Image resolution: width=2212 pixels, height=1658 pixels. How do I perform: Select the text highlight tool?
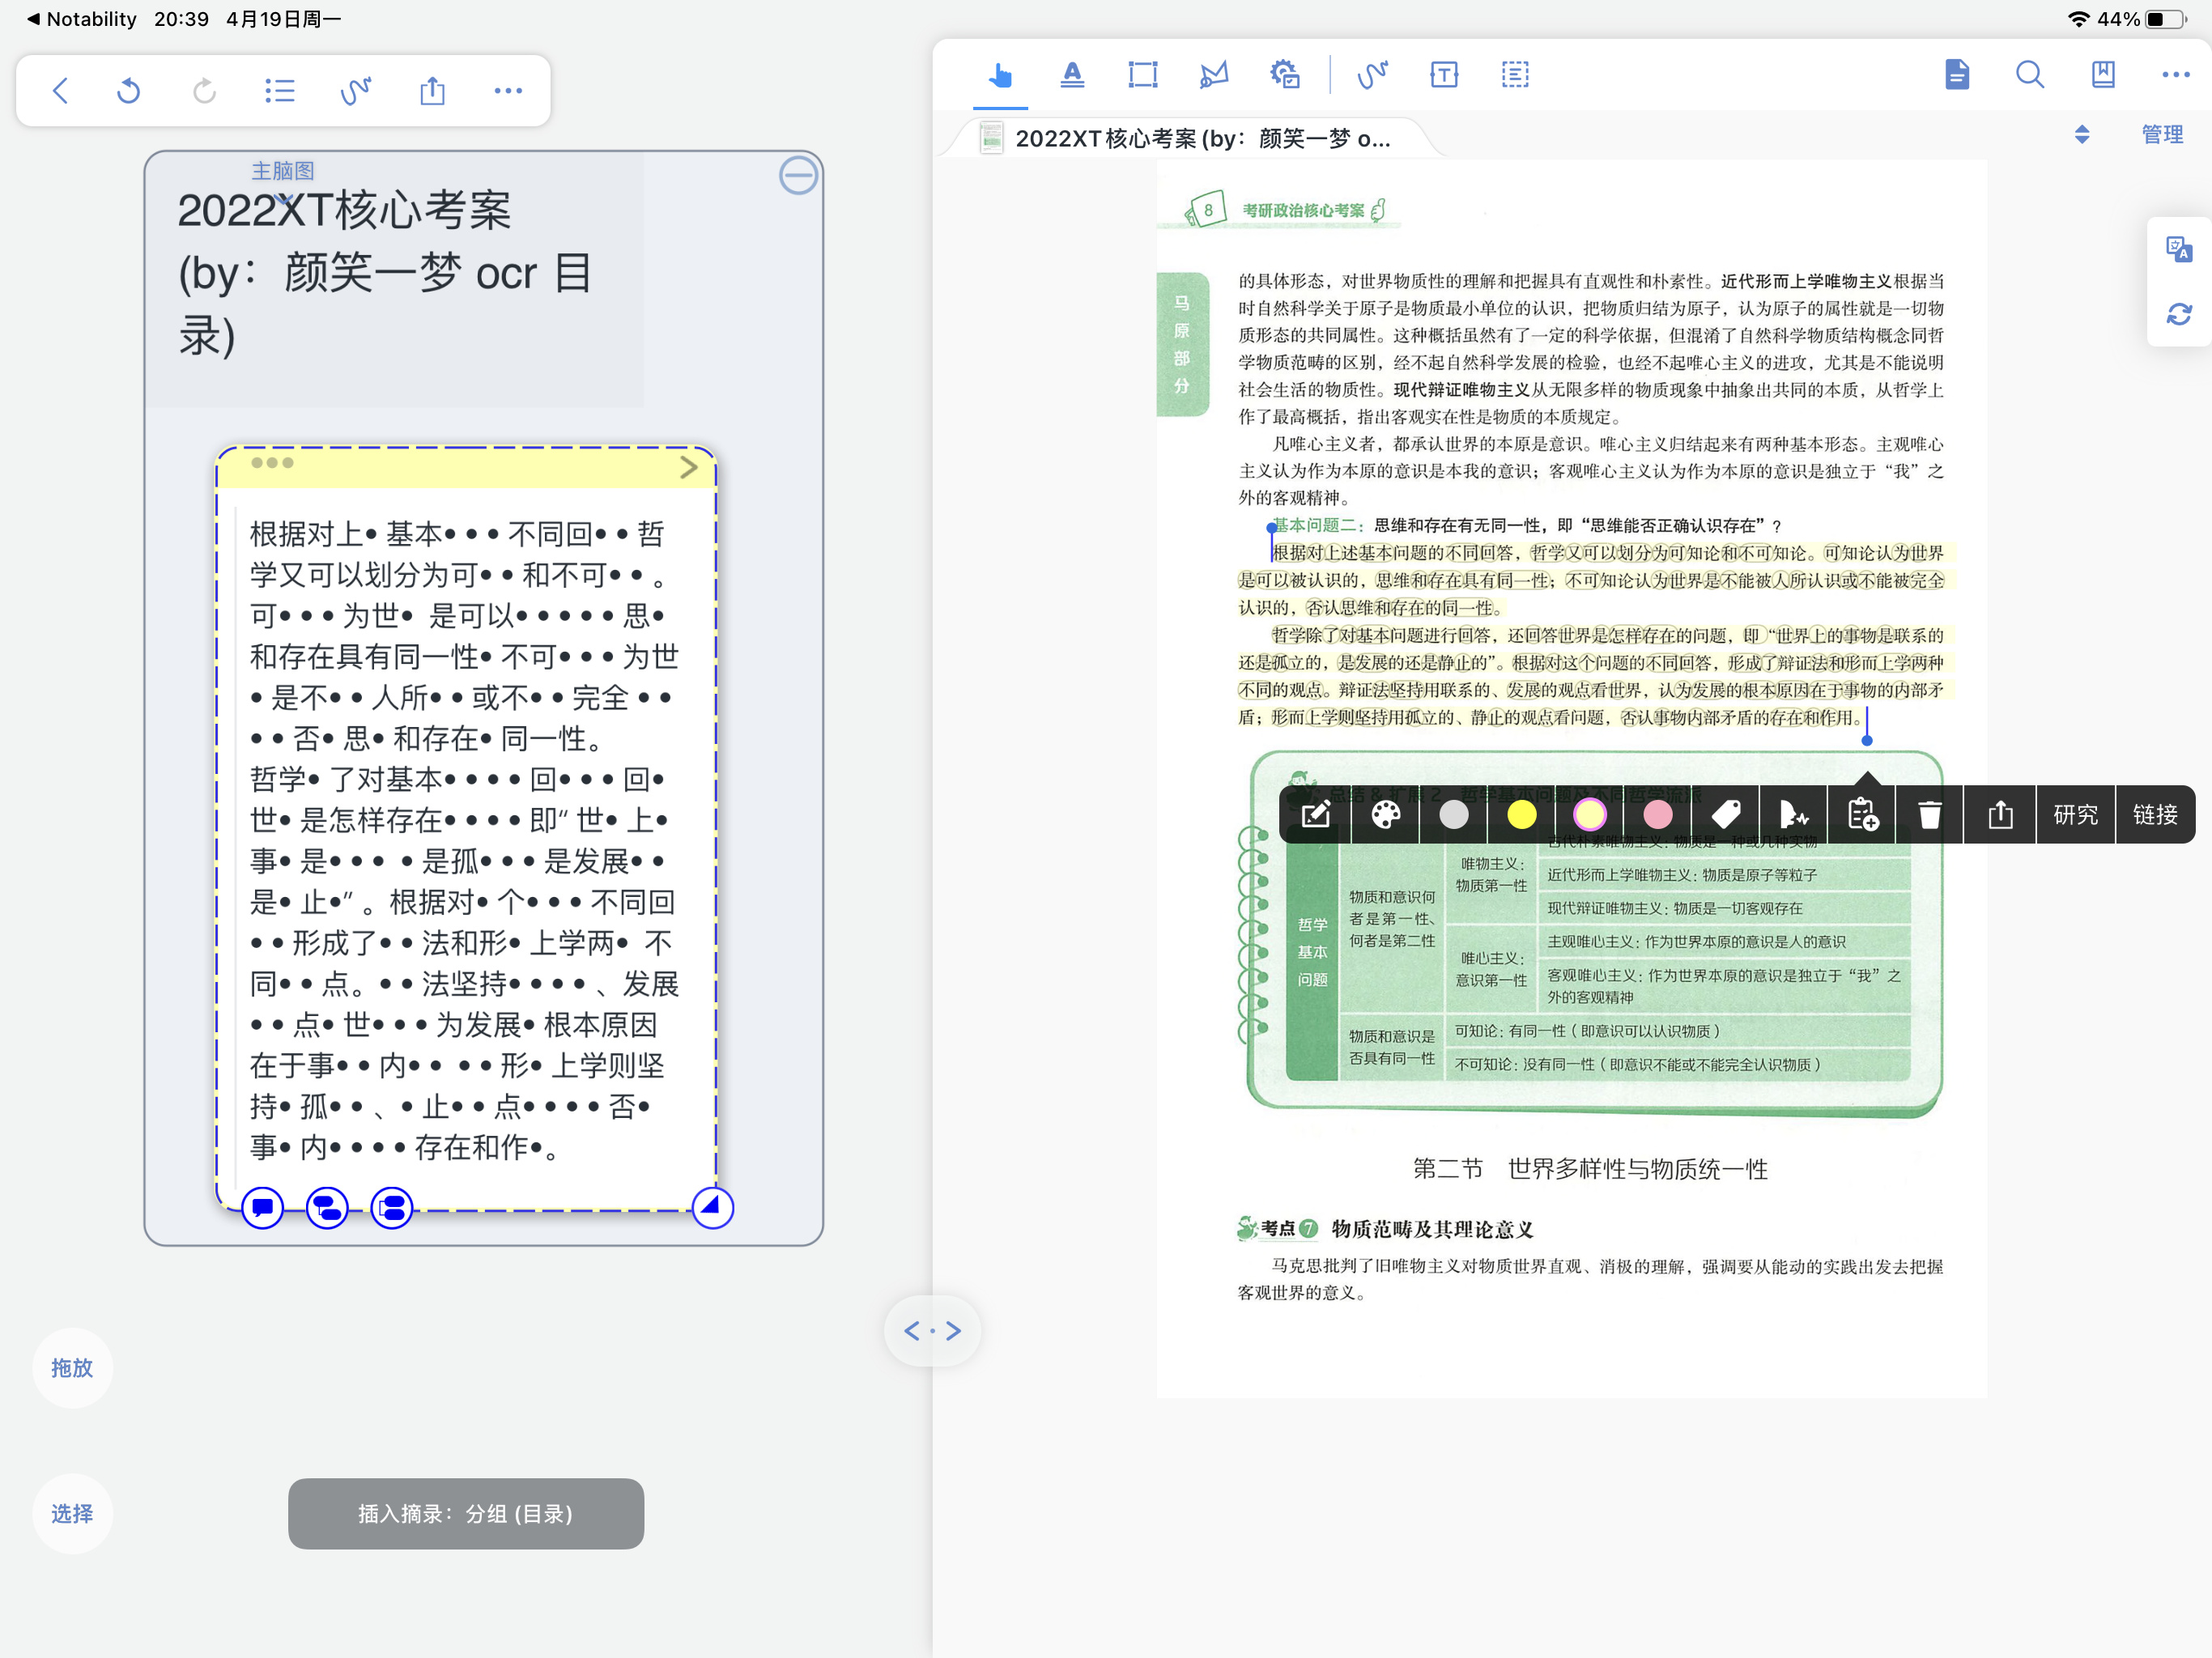coord(1071,74)
